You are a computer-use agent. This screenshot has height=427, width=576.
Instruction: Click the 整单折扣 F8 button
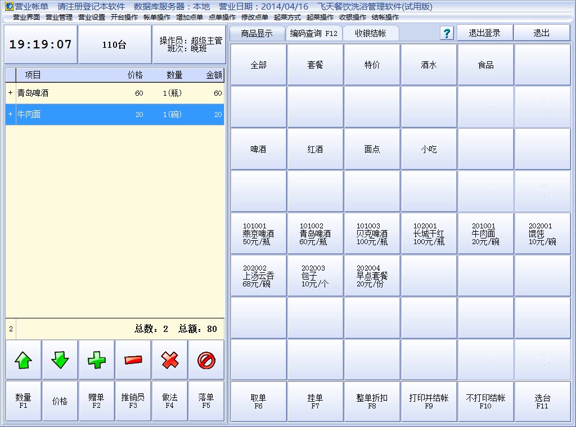372,401
